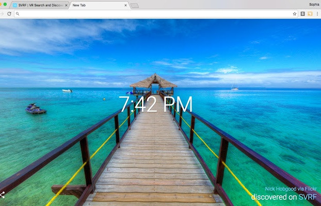Close the New Tab tab
Screen dimensions: 321x206
[125, 5]
